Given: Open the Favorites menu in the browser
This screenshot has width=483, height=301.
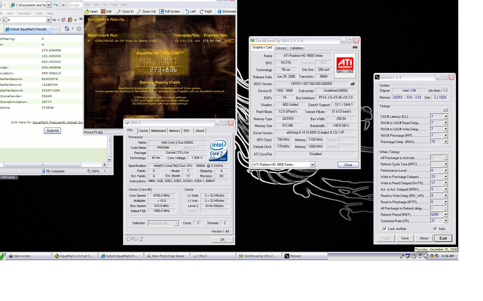Looking at the screenshot, I should click(x=24, y=13).
